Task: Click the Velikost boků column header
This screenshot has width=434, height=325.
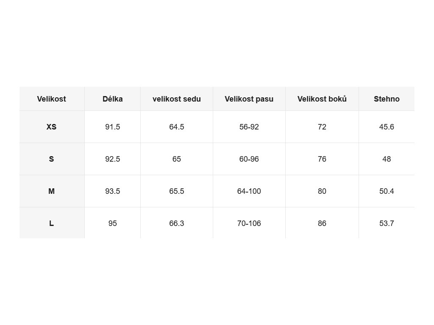Action: 322,99
